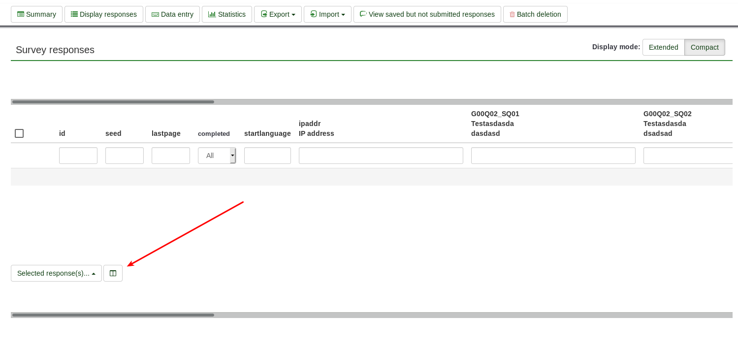Image resolution: width=738 pixels, height=351 pixels.
Task: Open Display responses list view
Action: 103,14
